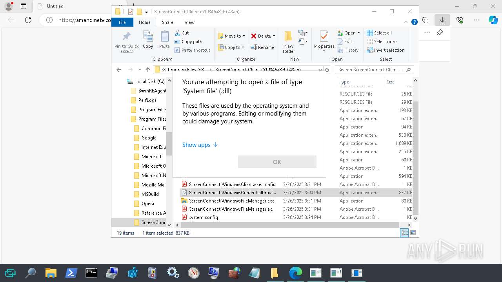
Task: Go up one folder level arrow
Action: click(147, 70)
